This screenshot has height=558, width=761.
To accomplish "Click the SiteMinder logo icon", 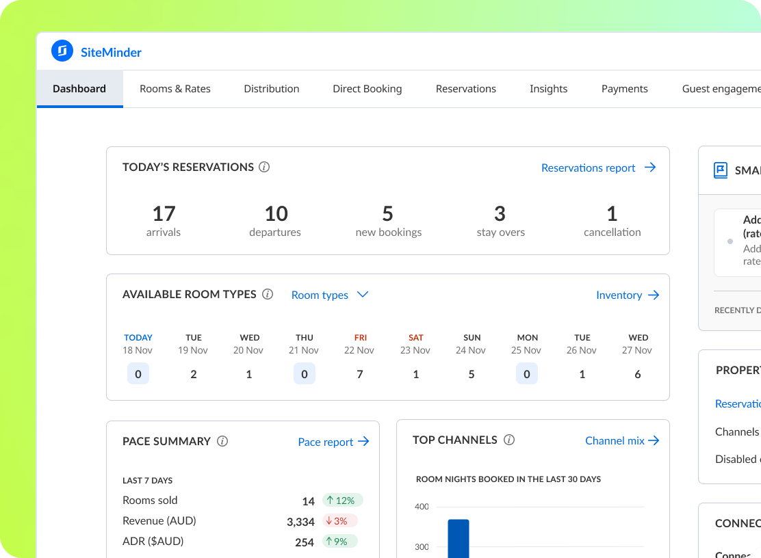I will (x=62, y=51).
